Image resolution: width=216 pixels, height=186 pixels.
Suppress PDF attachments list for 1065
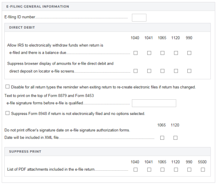pos(163,170)
